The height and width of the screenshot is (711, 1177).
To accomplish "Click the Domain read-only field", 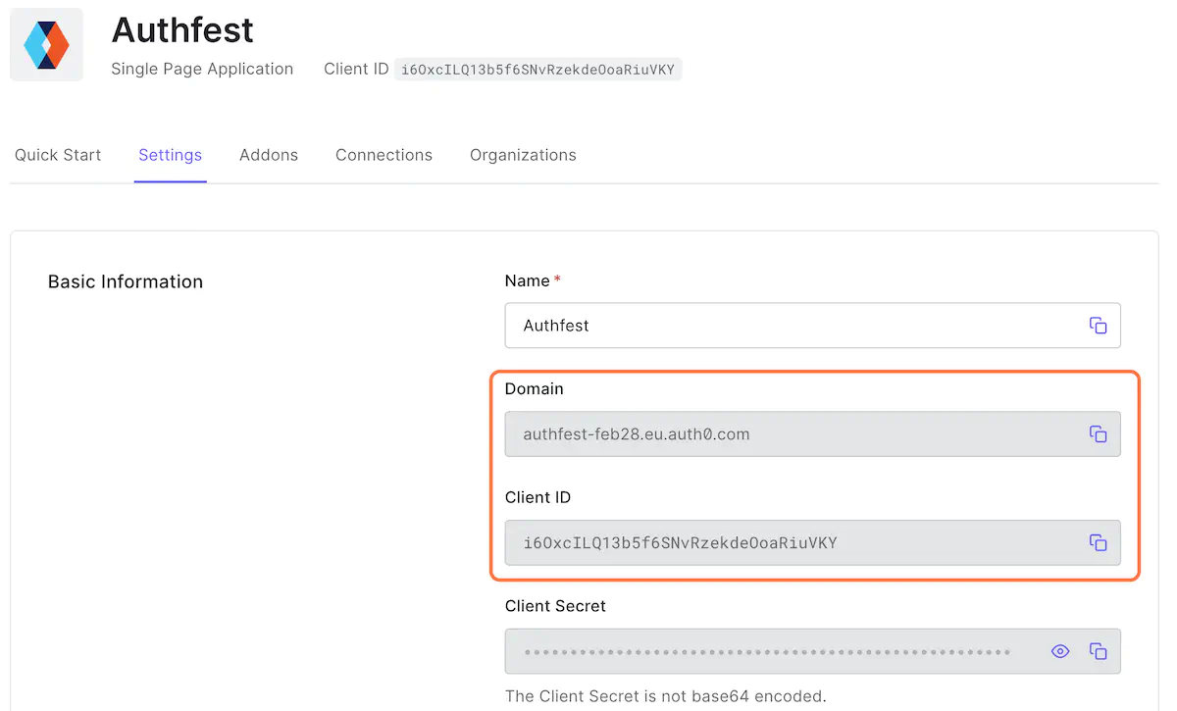I will pyautogui.click(x=812, y=434).
